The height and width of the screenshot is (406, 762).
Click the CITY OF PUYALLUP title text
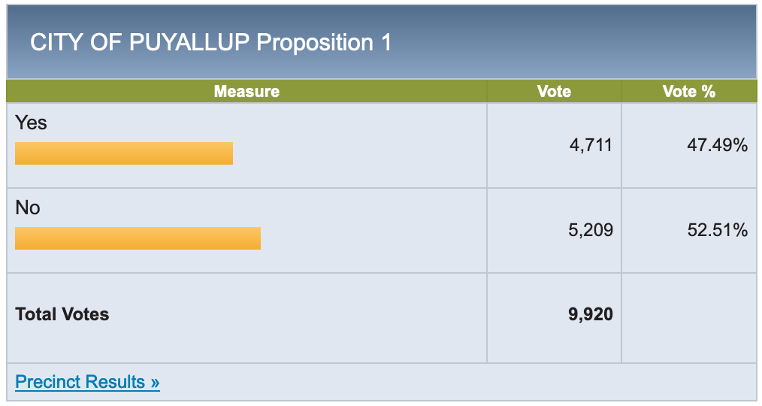(139, 43)
